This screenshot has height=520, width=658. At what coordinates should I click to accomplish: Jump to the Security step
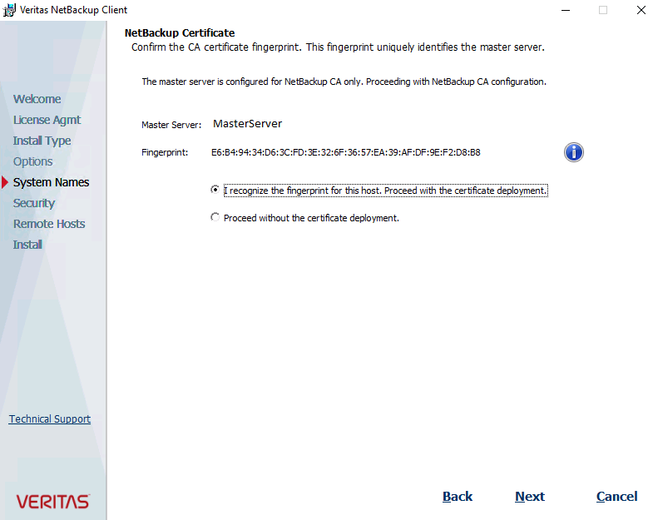(33, 203)
